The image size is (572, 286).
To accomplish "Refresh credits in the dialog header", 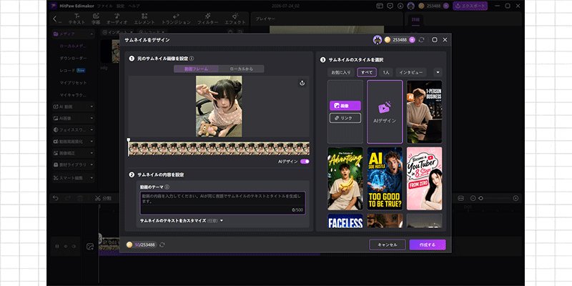I will pyautogui.click(x=422, y=40).
